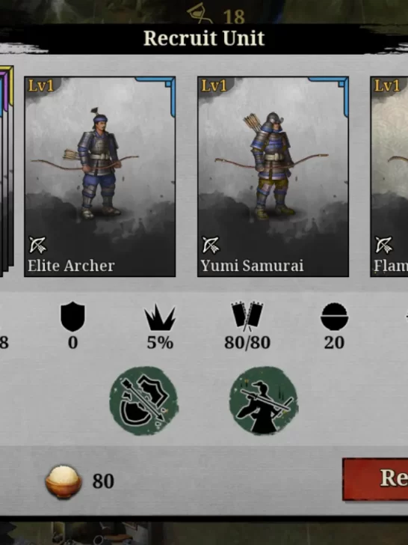
Task: Select the Yumi Samurai unit card
Action: 273,177
